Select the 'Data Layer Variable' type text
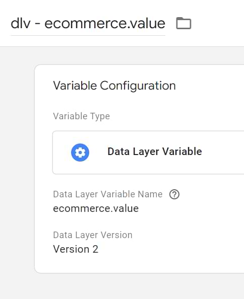This screenshot has width=244, height=299. 155,152
